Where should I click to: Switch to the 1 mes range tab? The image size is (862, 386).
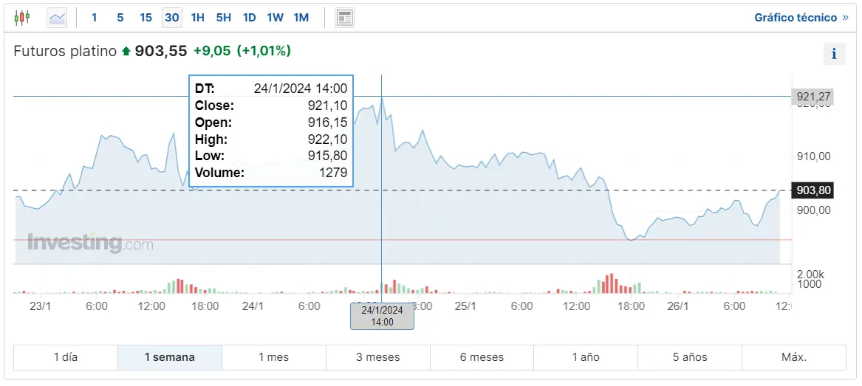[273, 357]
